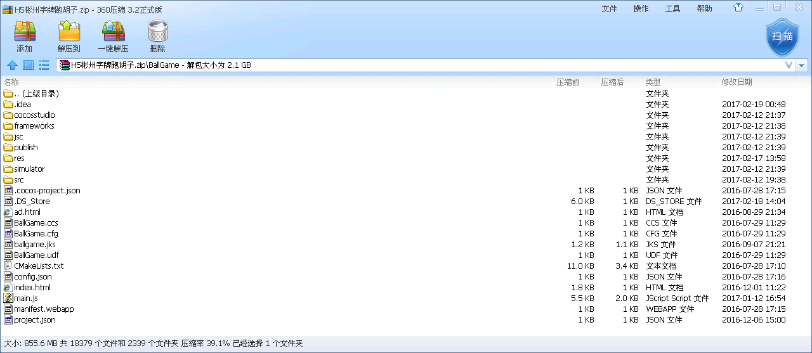
Task: Sort by Modified Date (修改日期) column header
Action: [x=737, y=82]
